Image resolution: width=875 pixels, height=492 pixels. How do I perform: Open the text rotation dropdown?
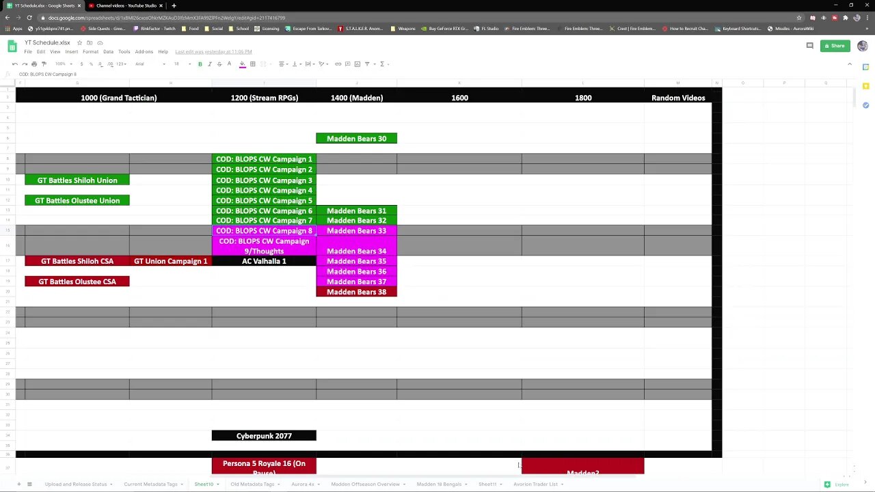323,64
